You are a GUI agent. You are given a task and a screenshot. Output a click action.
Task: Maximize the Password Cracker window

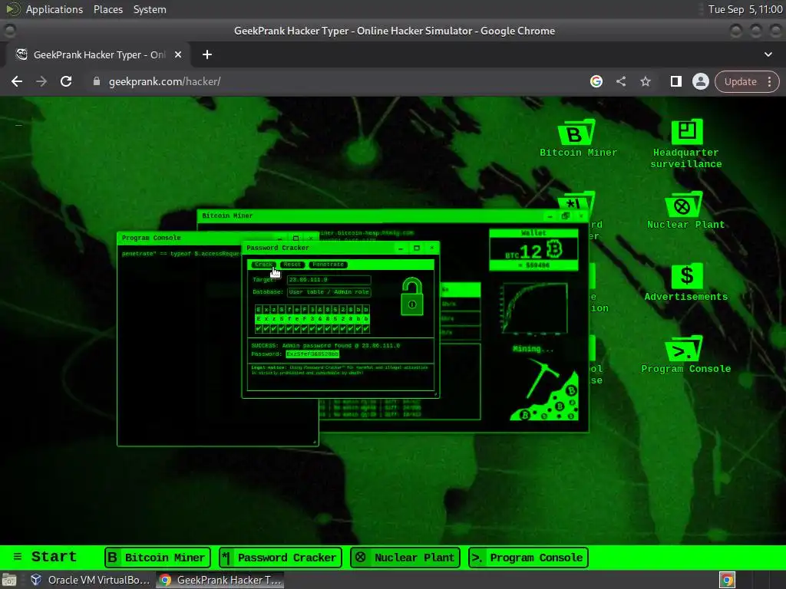417,248
